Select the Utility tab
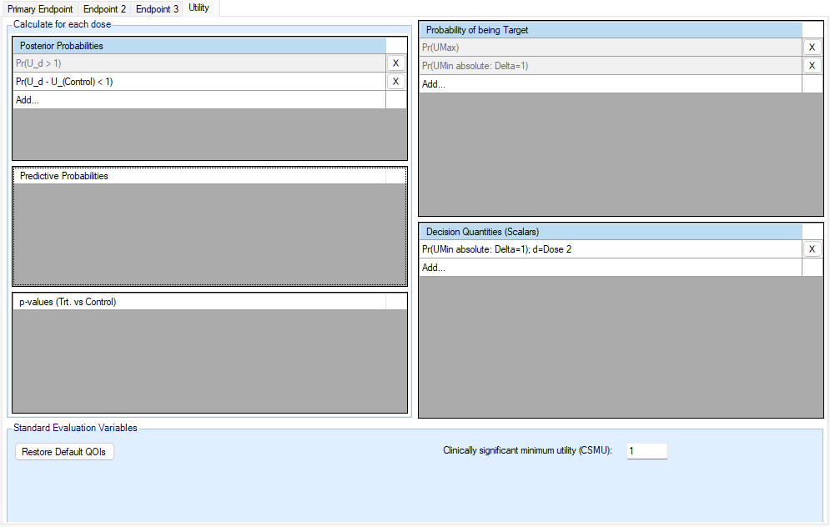The width and height of the screenshot is (830, 527). [199, 8]
